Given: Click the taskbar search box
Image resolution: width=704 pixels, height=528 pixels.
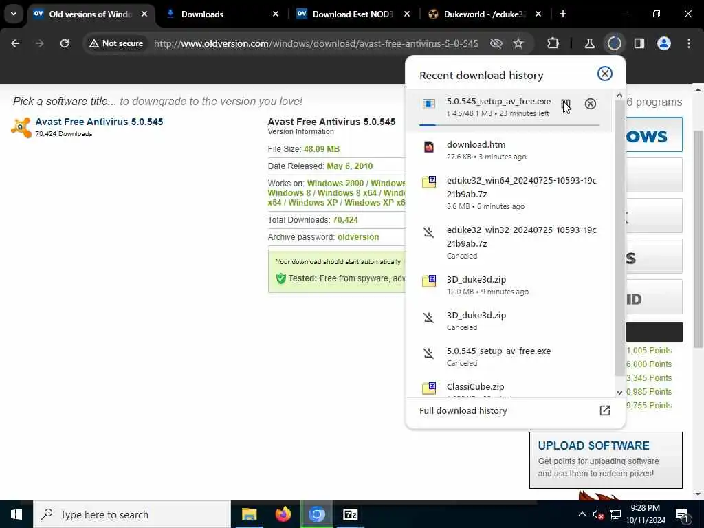Looking at the screenshot, I should [x=132, y=514].
